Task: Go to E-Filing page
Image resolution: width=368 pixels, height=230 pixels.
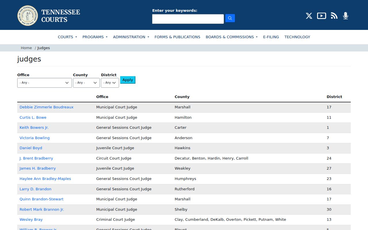Action: pyautogui.click(x=271, y=37)
